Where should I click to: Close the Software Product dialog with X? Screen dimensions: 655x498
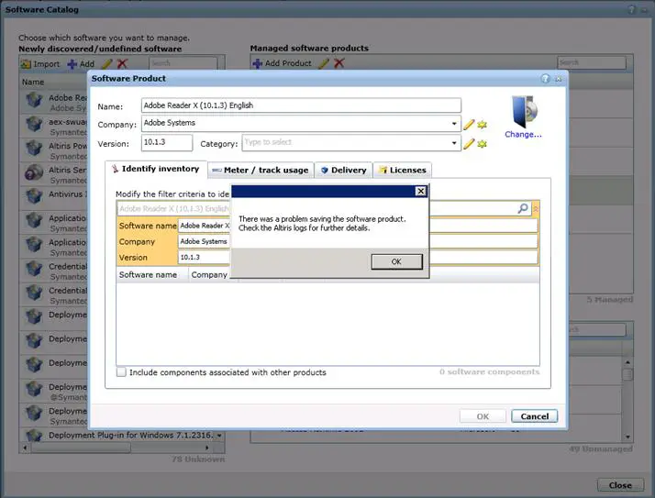pyautogui.click(x=559, y=79)
